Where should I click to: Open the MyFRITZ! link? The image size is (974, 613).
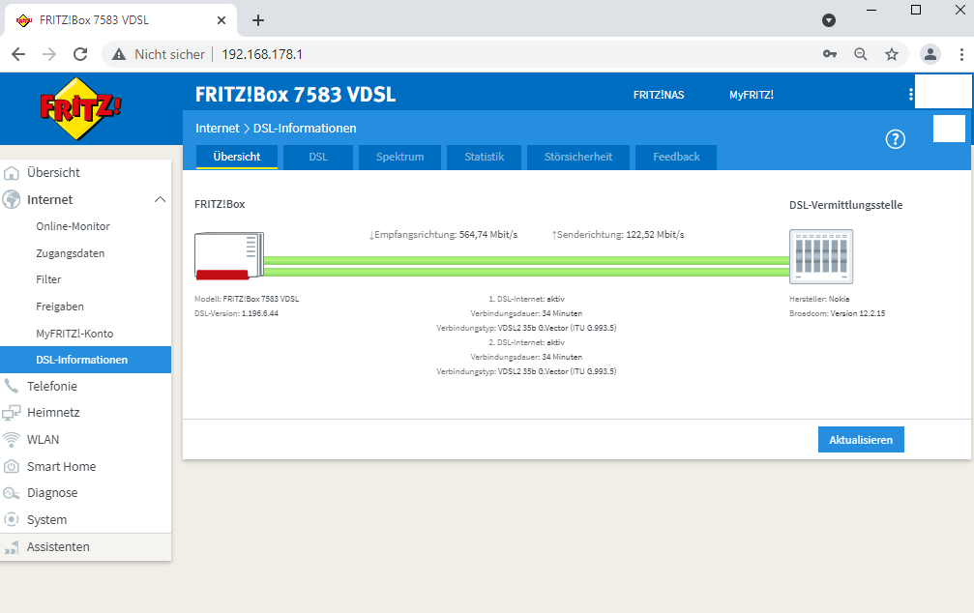[751, 95]
